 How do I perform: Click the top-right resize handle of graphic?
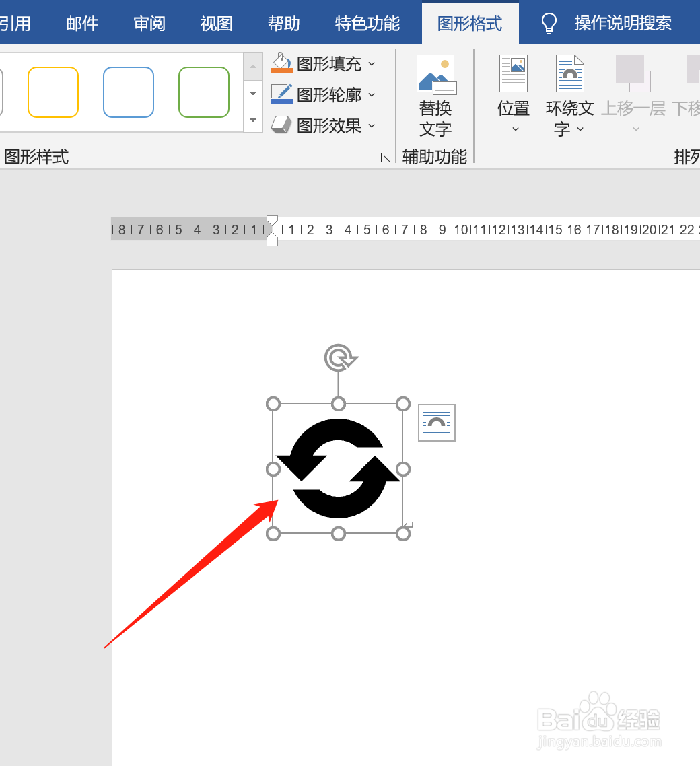[403, 403]
